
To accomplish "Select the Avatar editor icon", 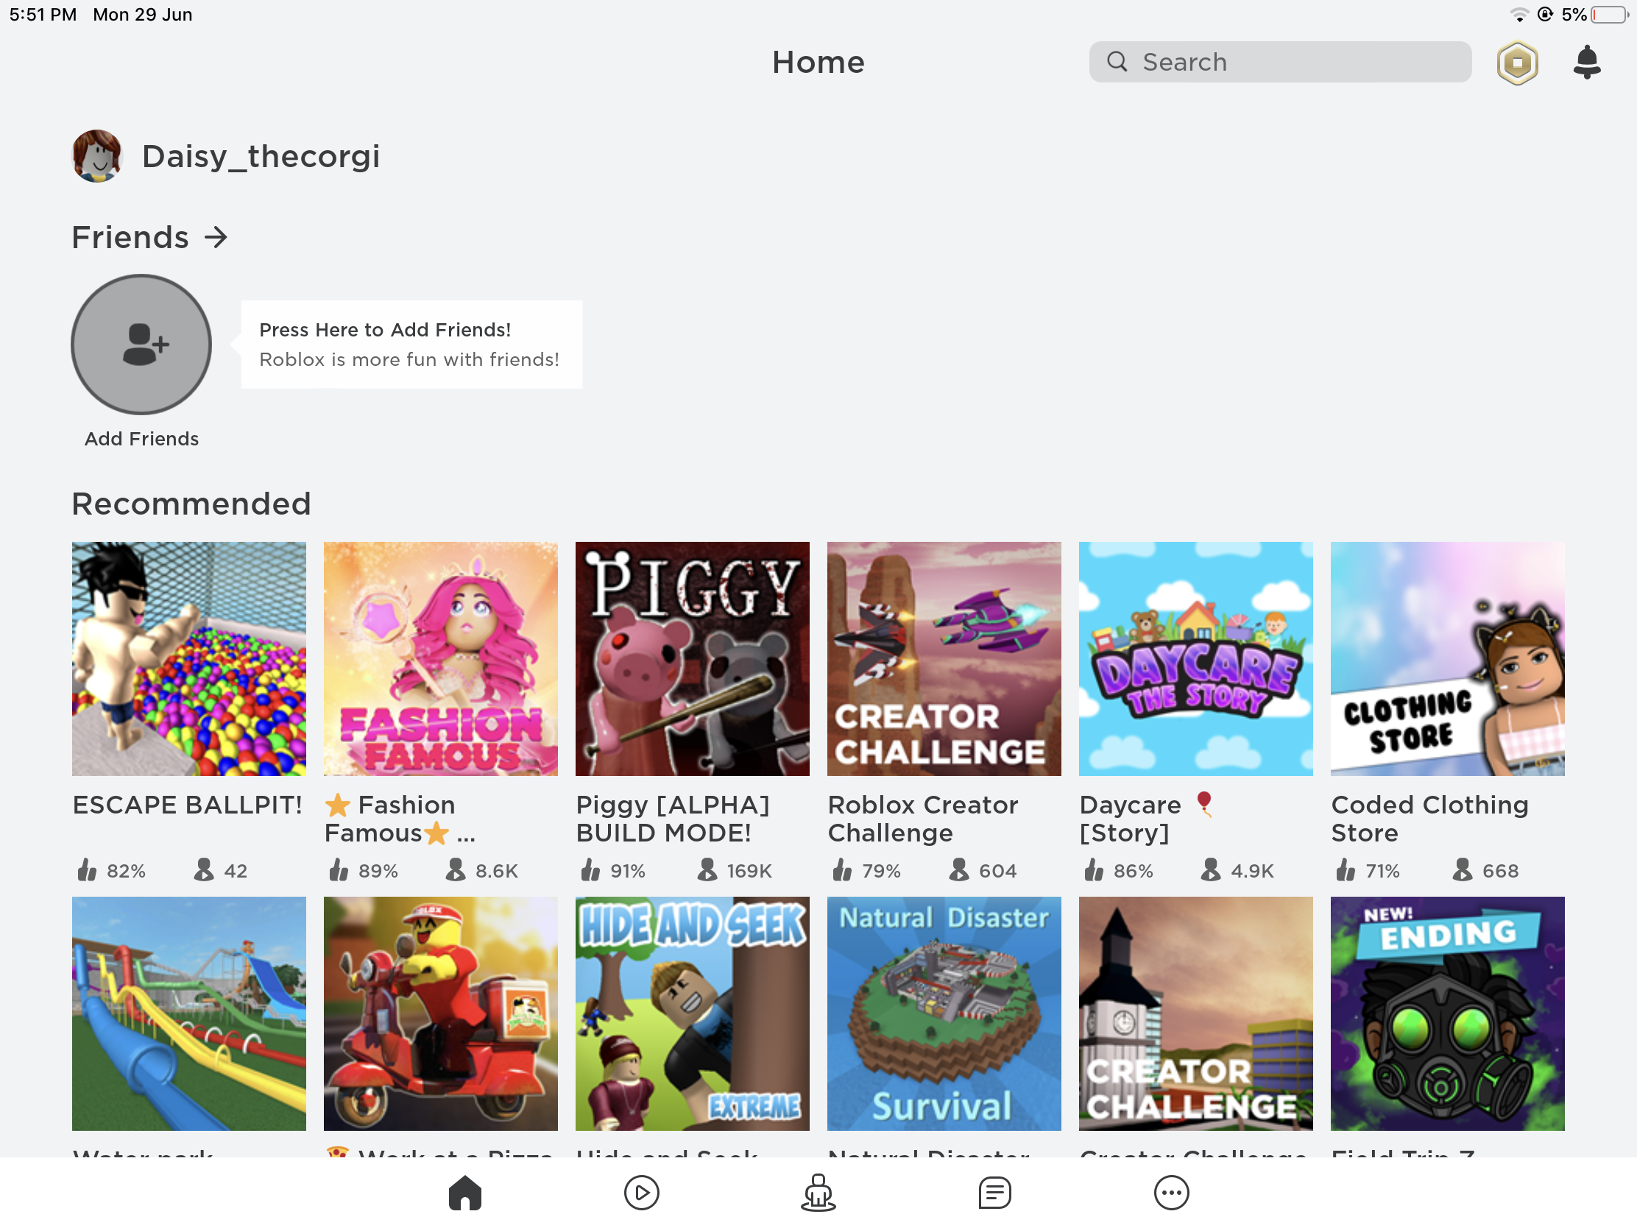I will point(817,1193).
